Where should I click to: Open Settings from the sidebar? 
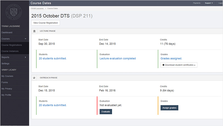tap(6, 64)
